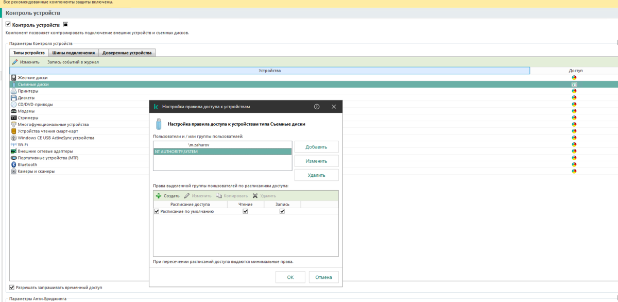Screen dimensions: 618x302
Task: Open access dropdown for Съемные диски row
Action: 574,84
